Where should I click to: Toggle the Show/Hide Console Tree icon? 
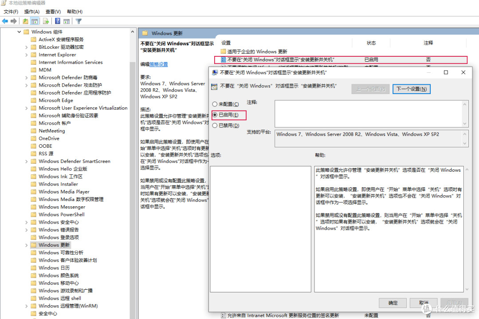coord(35,21)
